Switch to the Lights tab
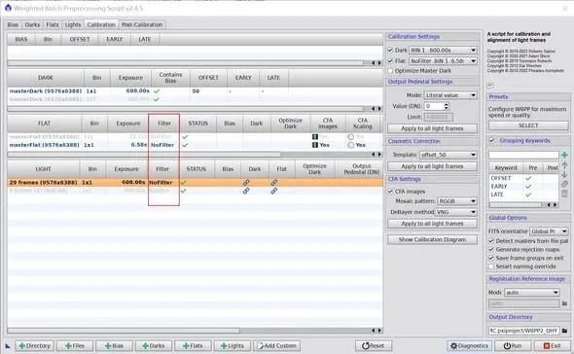 tap(73, 24)
